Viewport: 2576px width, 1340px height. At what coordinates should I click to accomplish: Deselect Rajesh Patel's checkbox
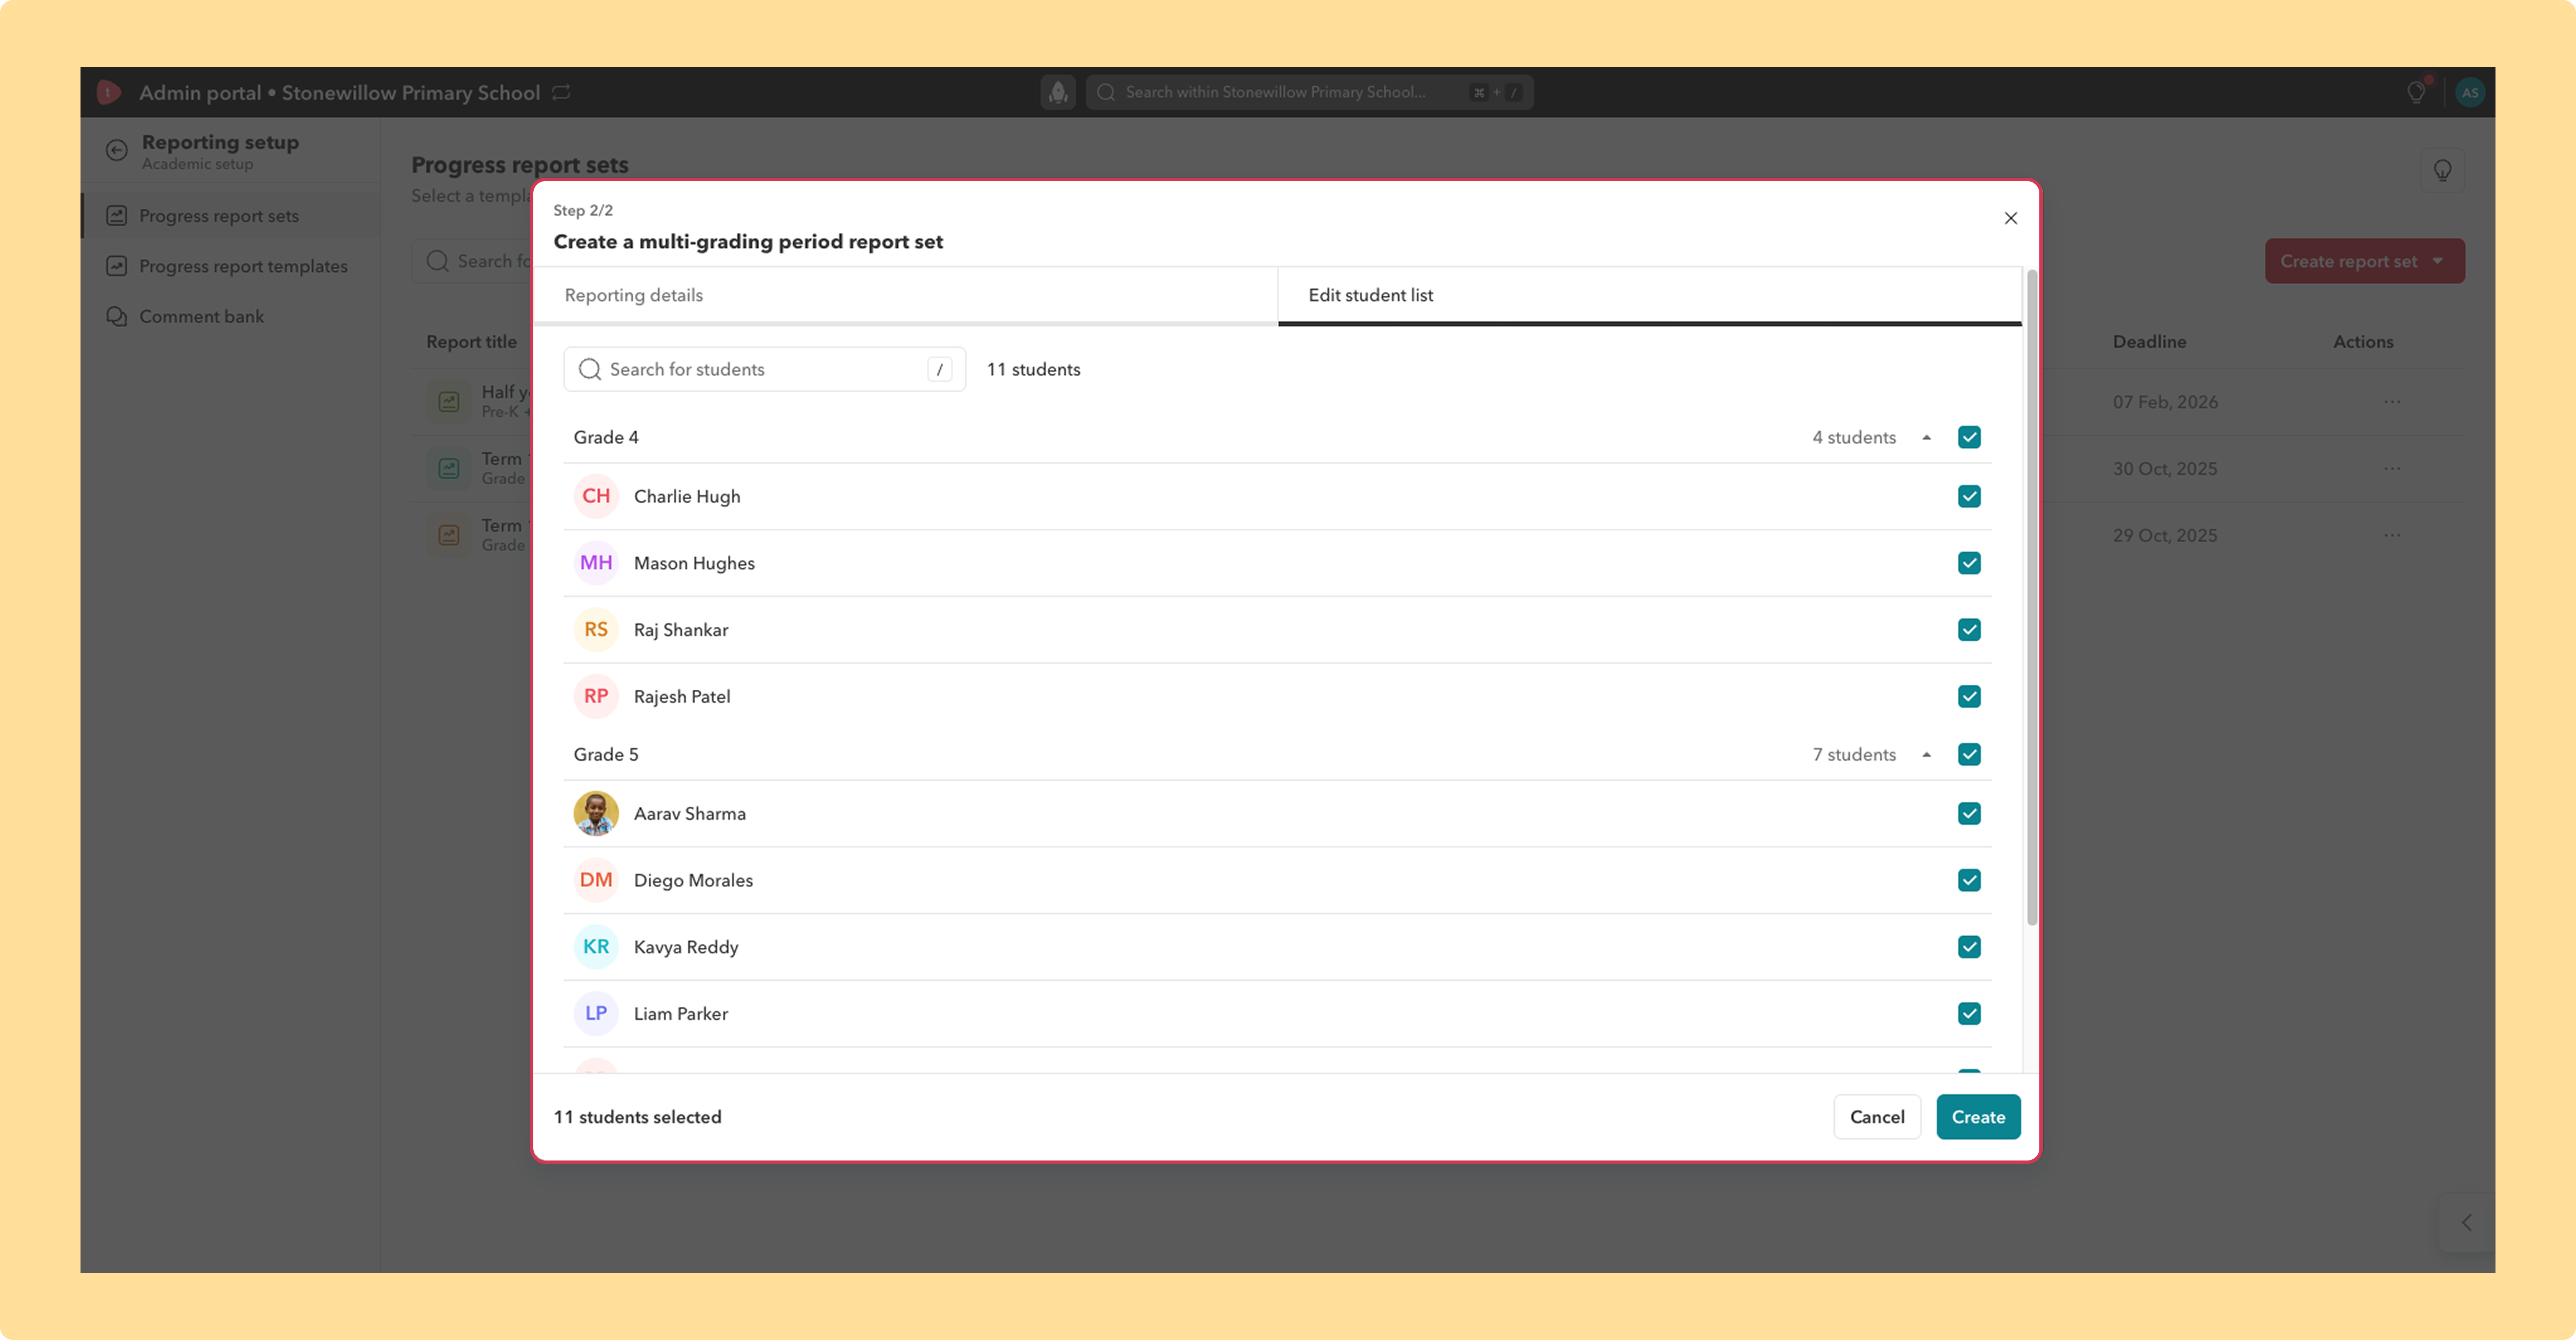[x=1969, y=696]
